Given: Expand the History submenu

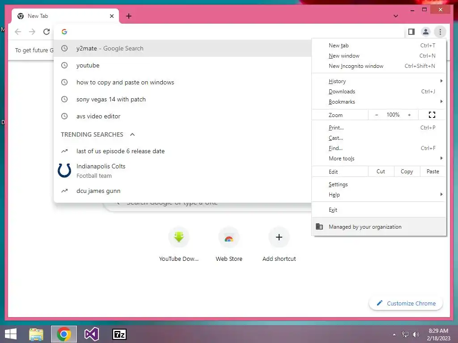Looking at the screenshot, I should click(x=379, y=81).
